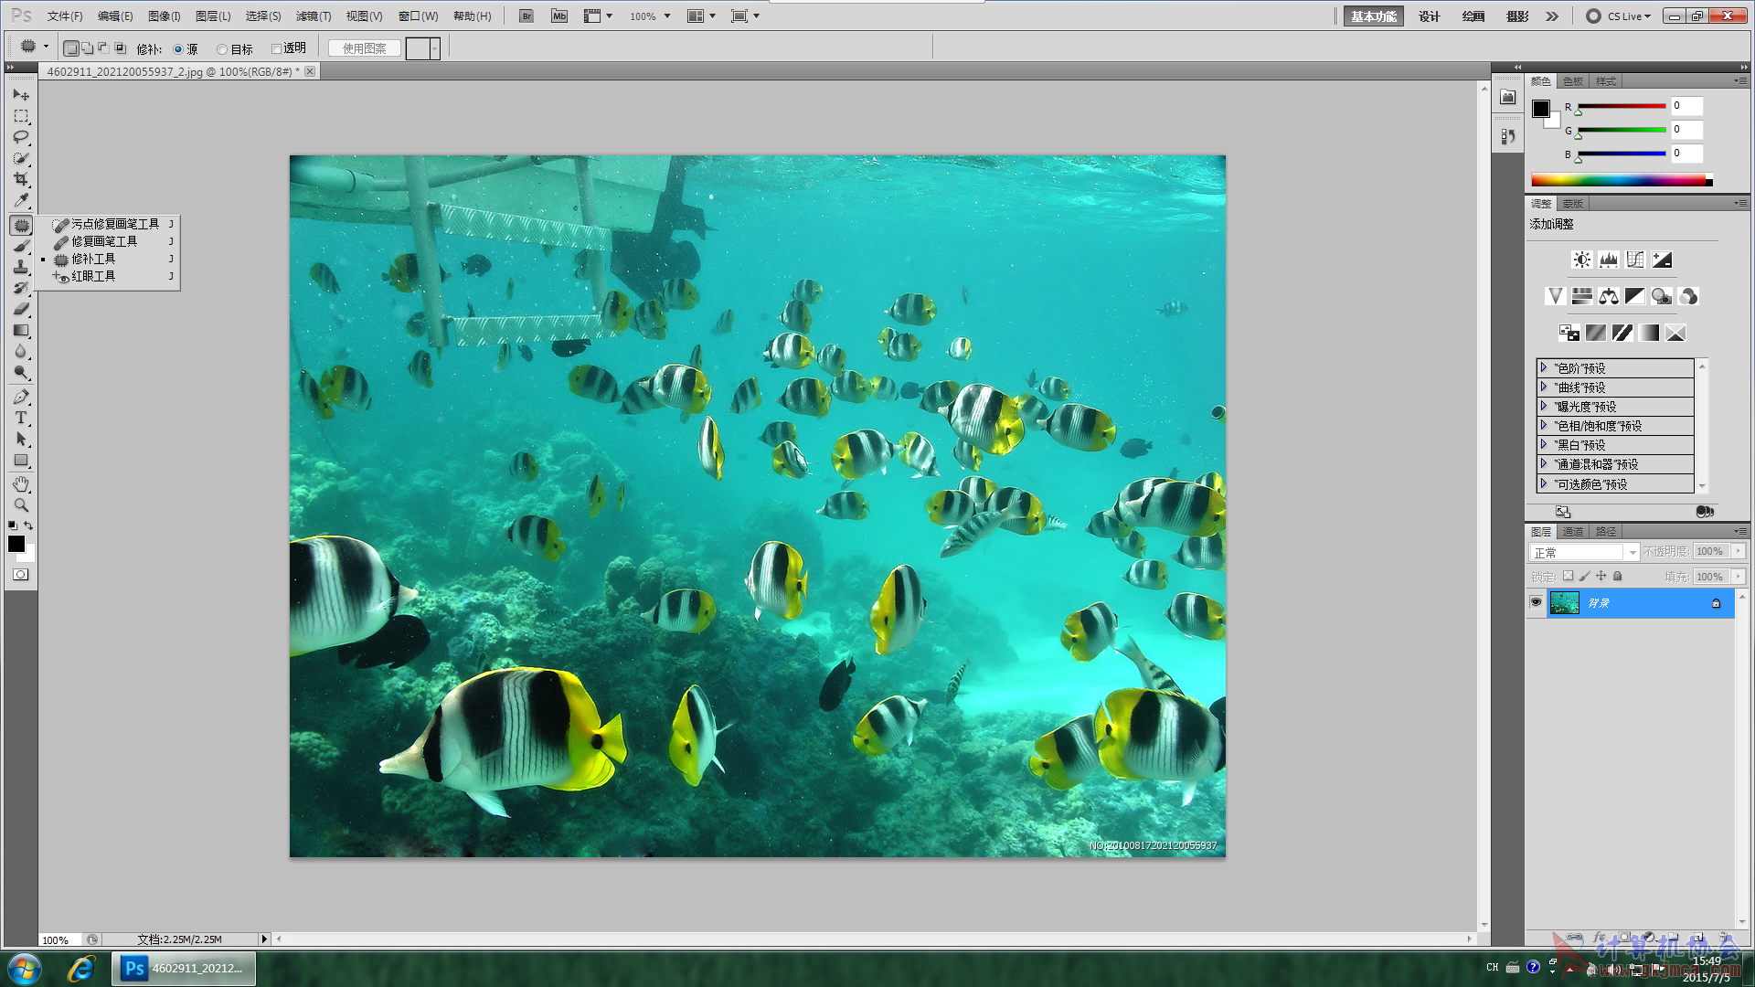Select the Hand tool
The image size is (1755, 987).
(21, 483)
